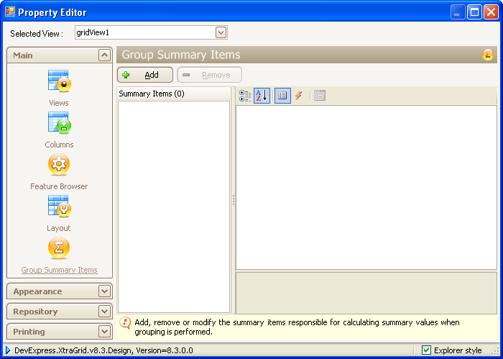Screen dimensions: 503x359
Task: Click the Group Summary Items link label
Action: tap(60, 270)
